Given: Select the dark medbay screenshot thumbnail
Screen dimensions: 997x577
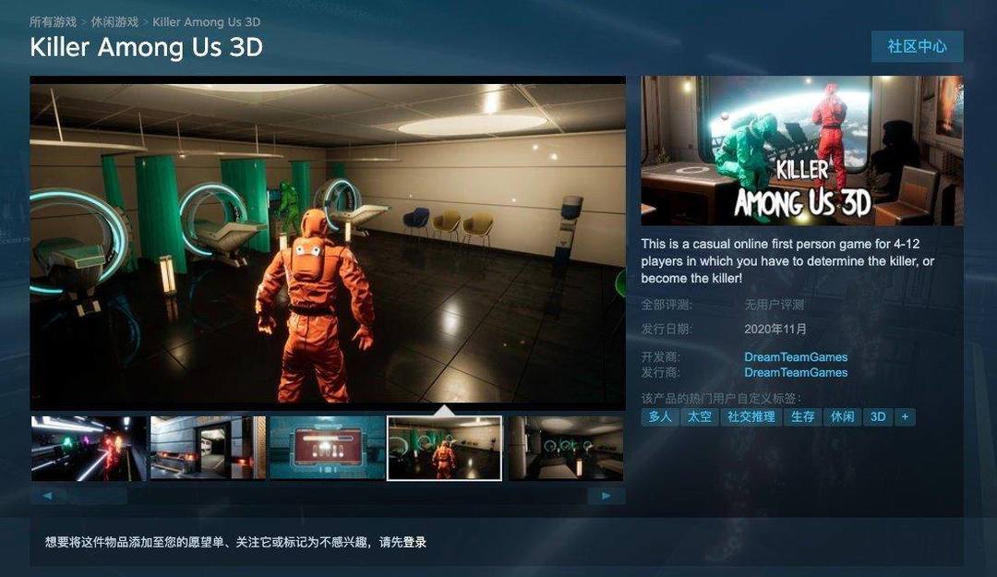Looking at the screenshot, I should 565,449.
